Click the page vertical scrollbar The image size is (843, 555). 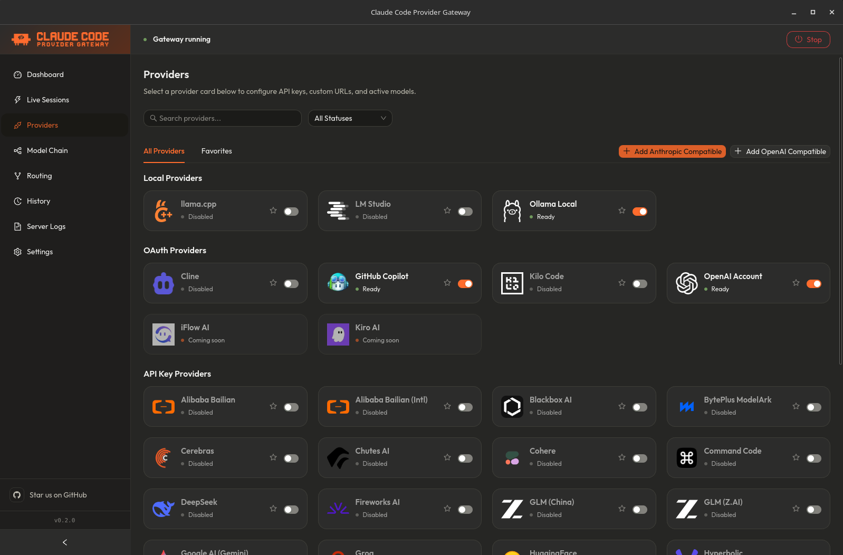[840, 211]
